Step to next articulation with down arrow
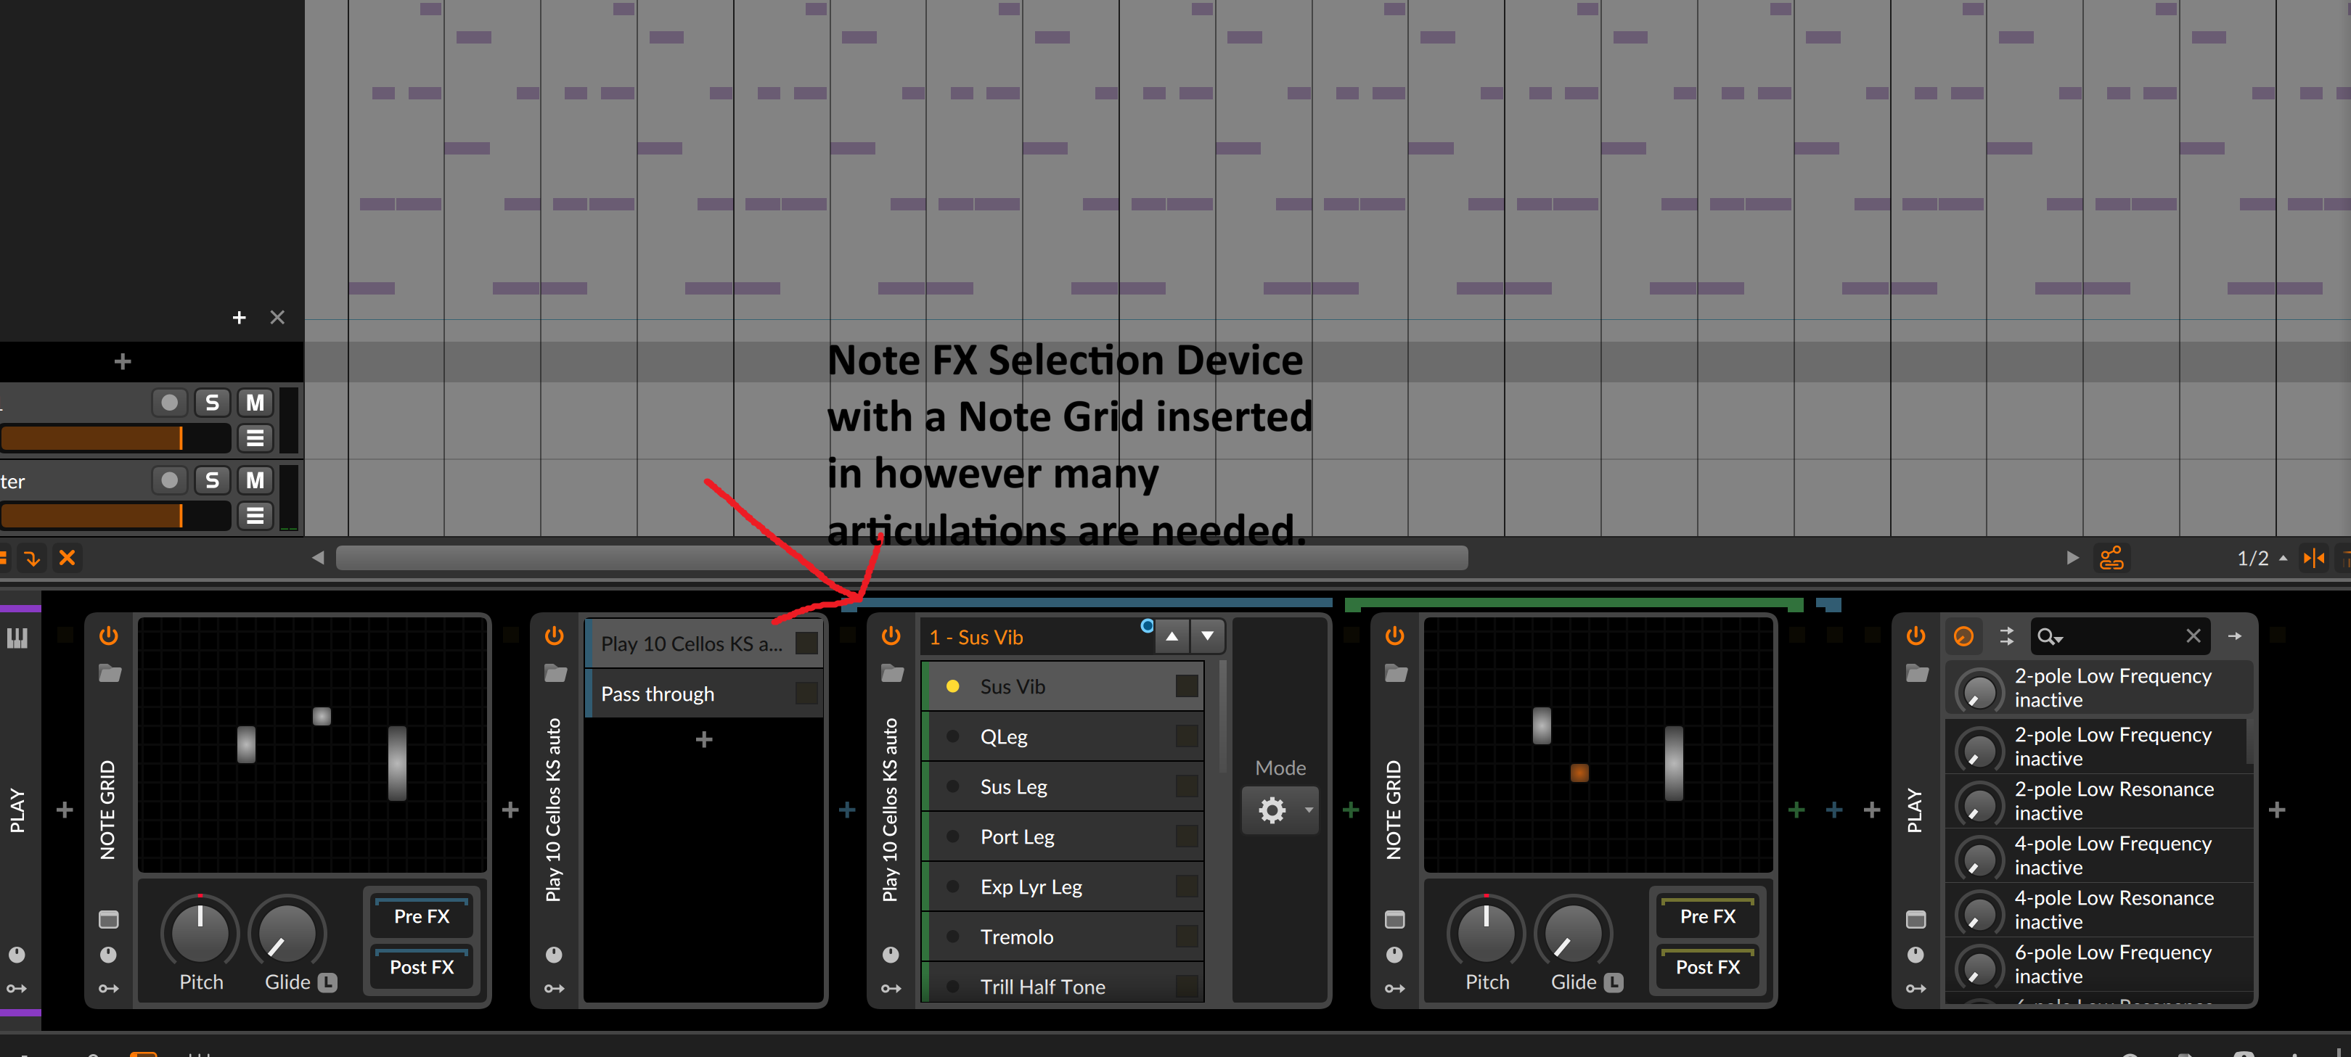 [1206, 636]
